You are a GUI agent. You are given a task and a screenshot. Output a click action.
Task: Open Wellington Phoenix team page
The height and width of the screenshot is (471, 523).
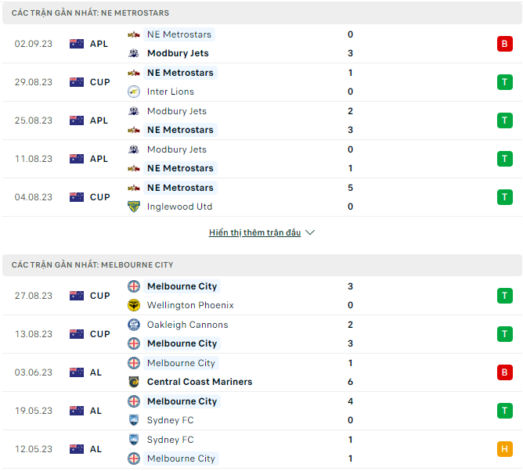[x=190, y=305]
